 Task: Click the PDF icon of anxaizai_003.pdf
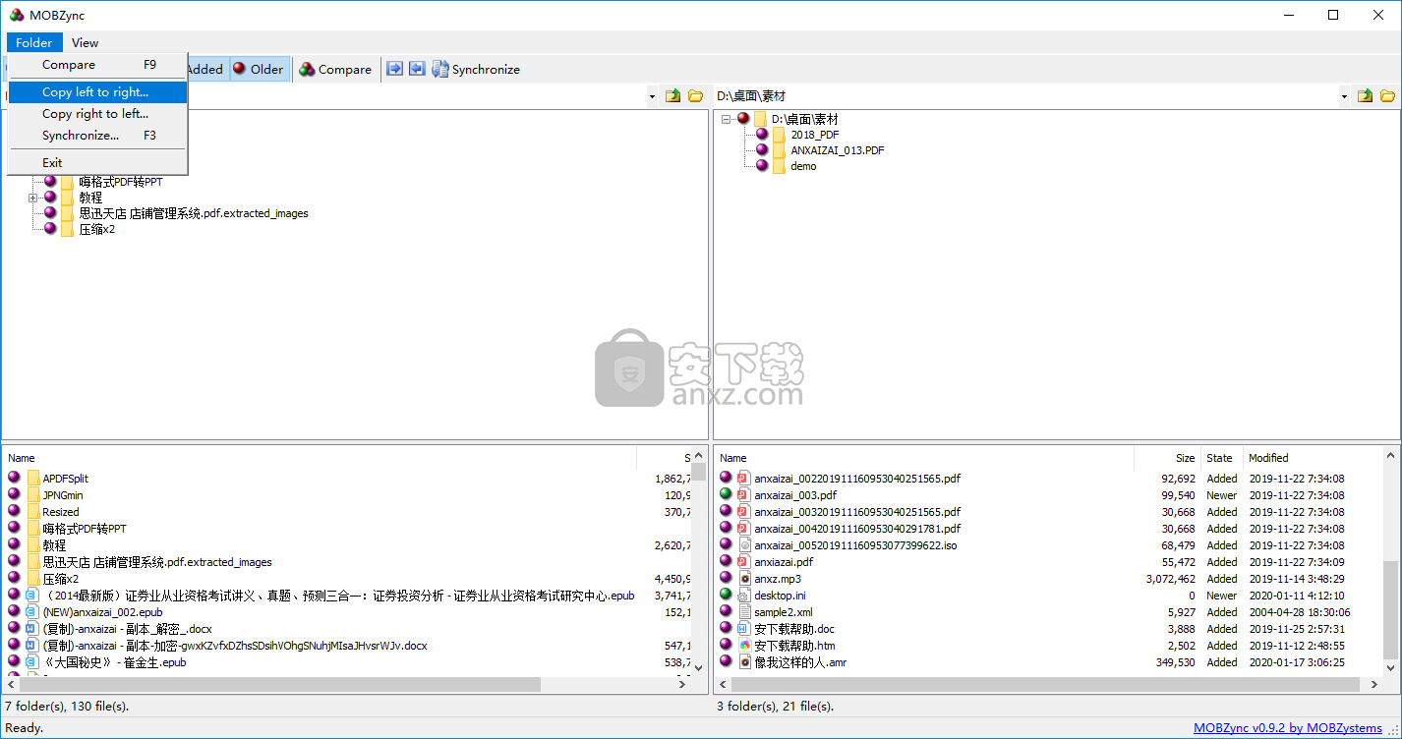pyautogui.click(x=743, y=495)
